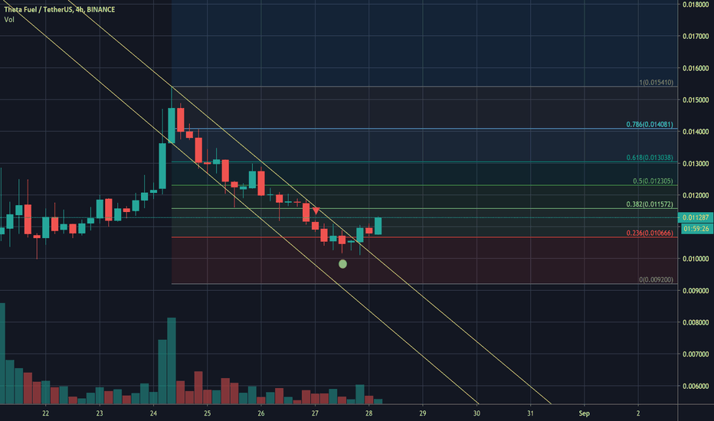Viewport: 714px width, 421px height.
Task: Click date label 27 on time axis
Action: (315, 413)
